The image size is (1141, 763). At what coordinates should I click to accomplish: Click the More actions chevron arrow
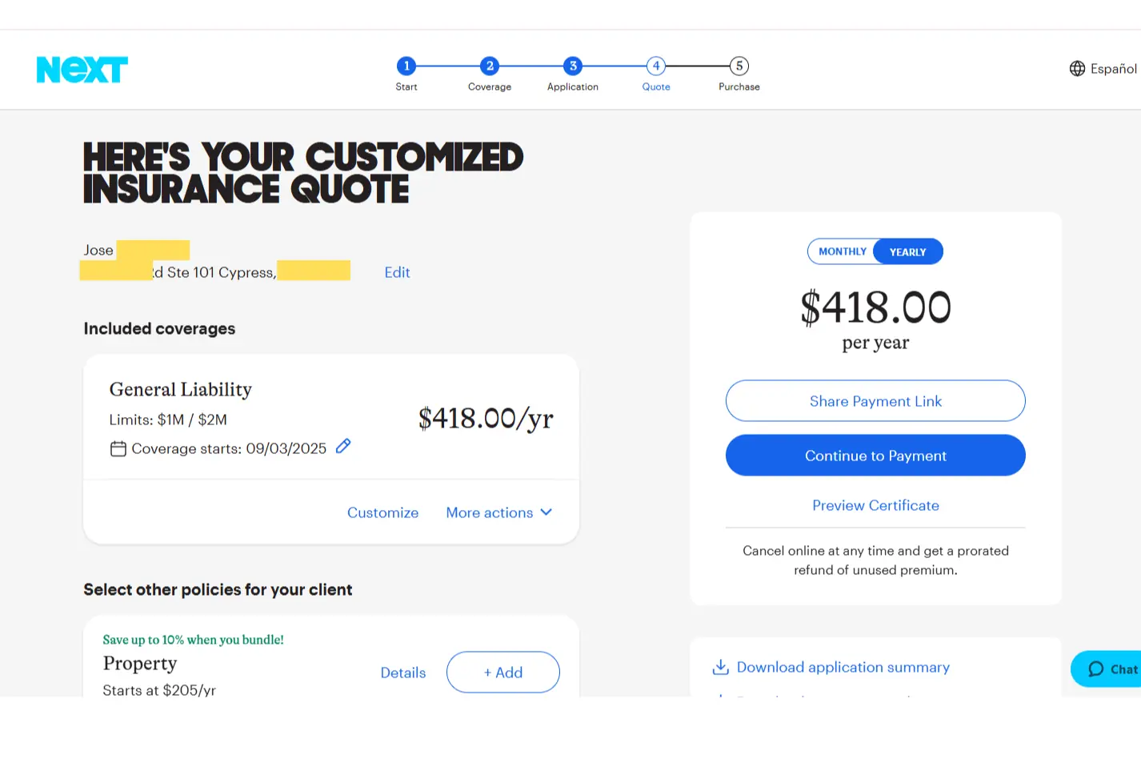(546, 512)
